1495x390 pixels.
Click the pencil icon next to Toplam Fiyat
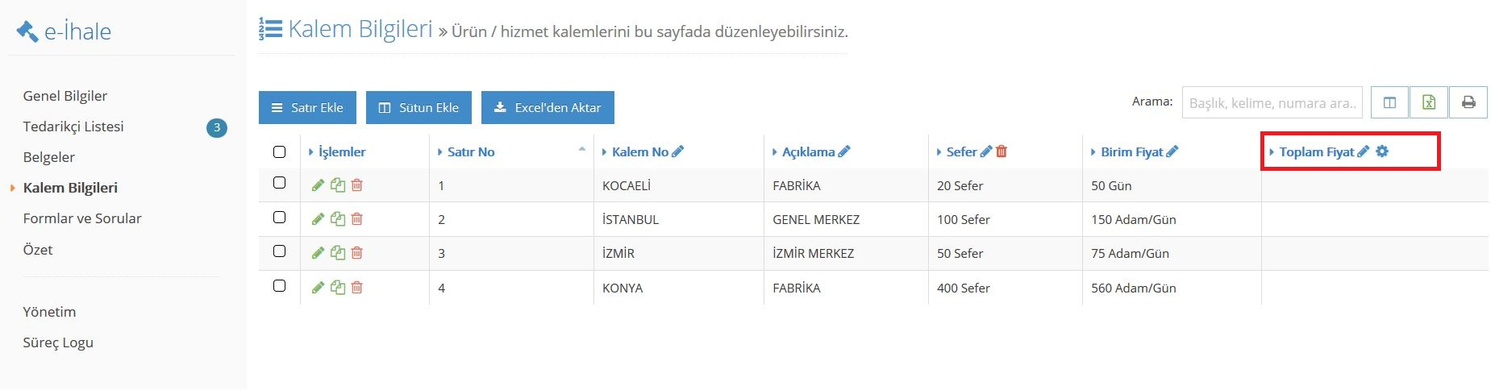pos(1363,151)
